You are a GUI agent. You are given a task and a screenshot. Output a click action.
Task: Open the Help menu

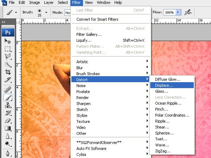tap(118, 2)
